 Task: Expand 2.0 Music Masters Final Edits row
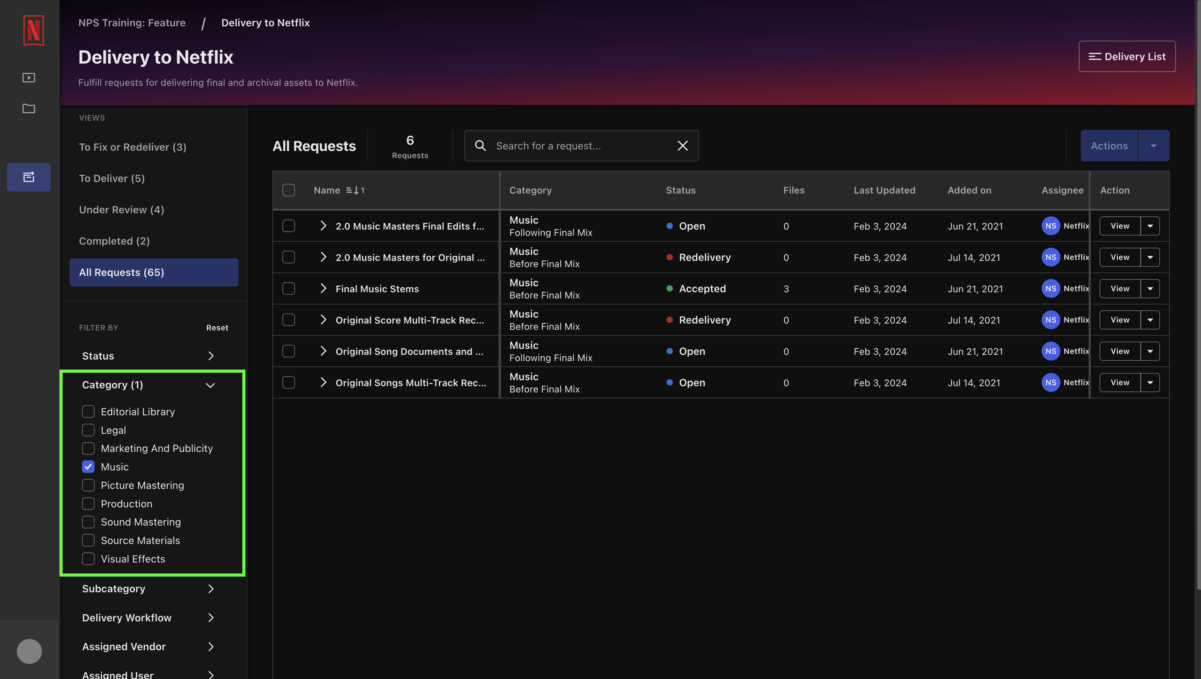point(323,226)
